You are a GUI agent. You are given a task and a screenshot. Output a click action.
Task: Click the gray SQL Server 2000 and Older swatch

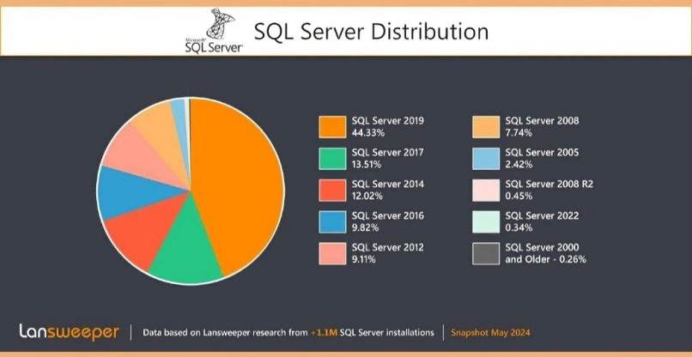pyautogui.click(x=485, y=253)
